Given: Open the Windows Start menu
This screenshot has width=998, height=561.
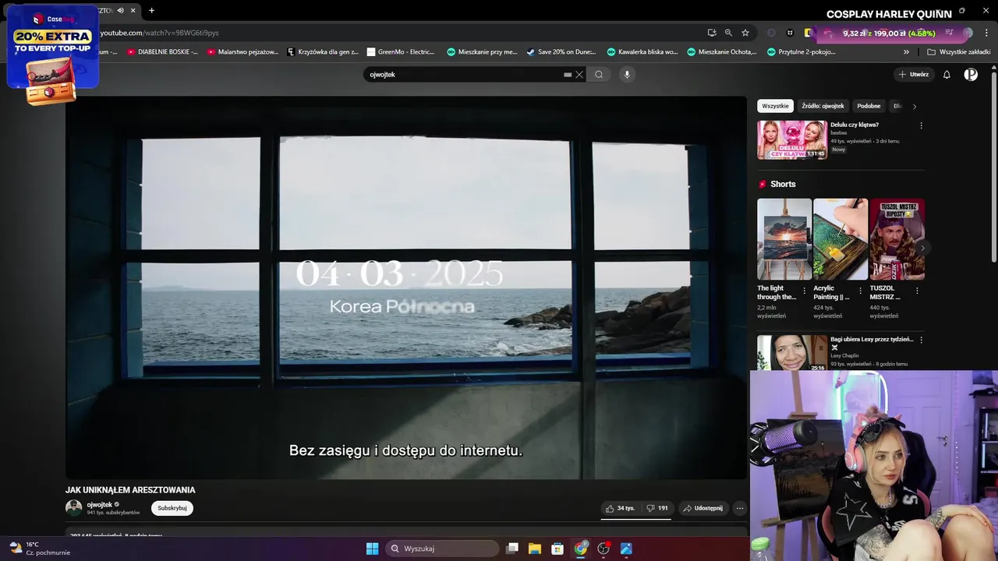Looking at the screenshot, I should coord(372,549).
